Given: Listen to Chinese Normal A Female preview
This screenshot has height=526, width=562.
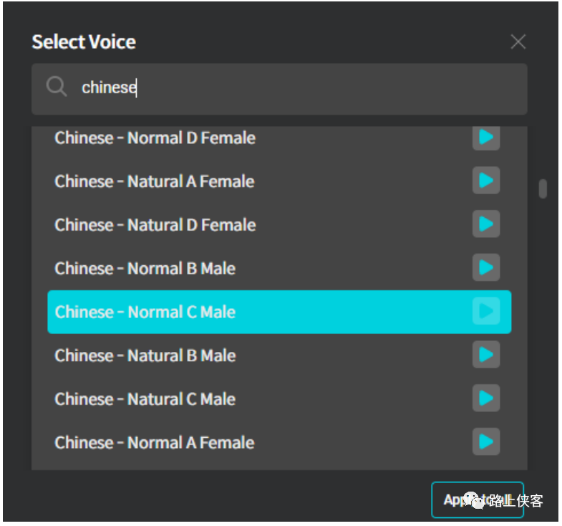Looking at the screenshot, I should coord(485,442).
